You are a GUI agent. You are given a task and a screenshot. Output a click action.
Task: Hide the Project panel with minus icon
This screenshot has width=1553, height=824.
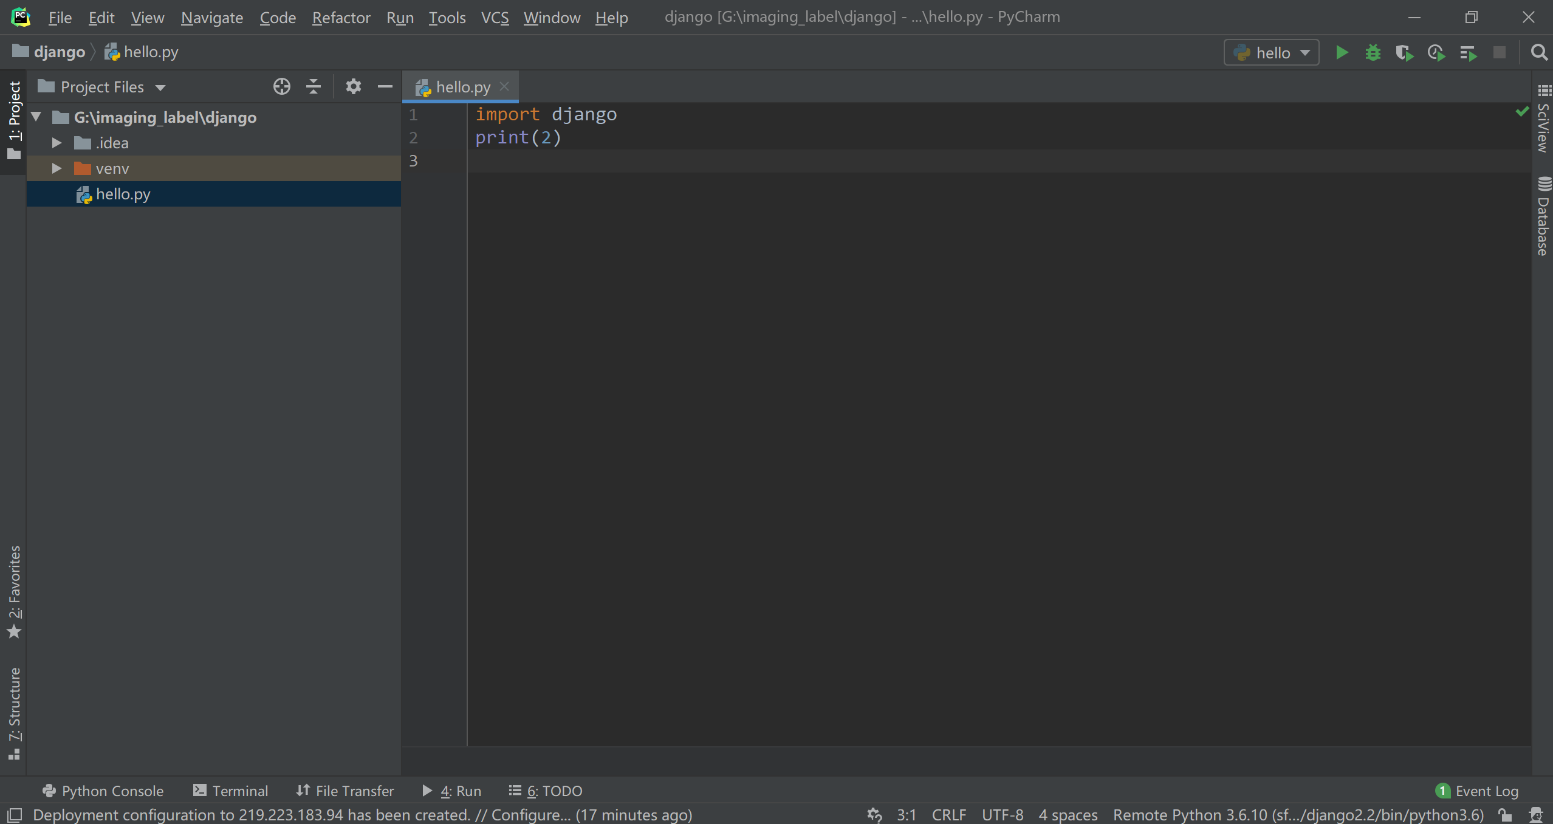[385, 87]
